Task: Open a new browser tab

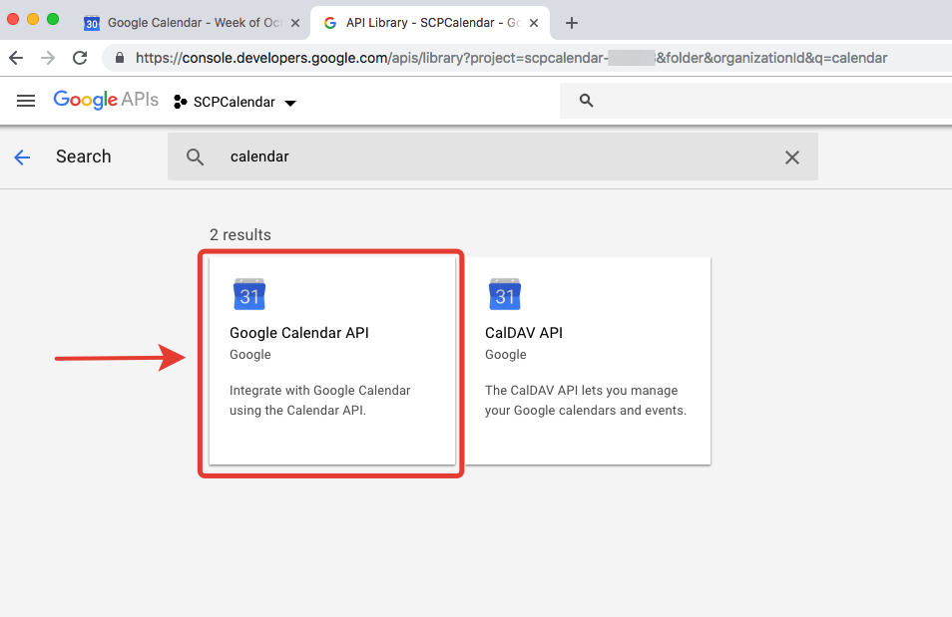Action: point(572,22)
